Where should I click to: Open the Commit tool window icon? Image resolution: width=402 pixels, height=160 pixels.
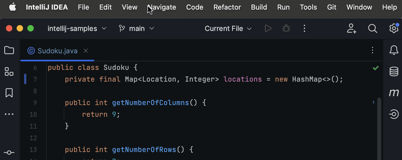coord(9,152)
